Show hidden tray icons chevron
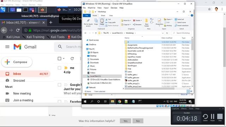Viewport: 226px width, 127px height. [165, 102]
